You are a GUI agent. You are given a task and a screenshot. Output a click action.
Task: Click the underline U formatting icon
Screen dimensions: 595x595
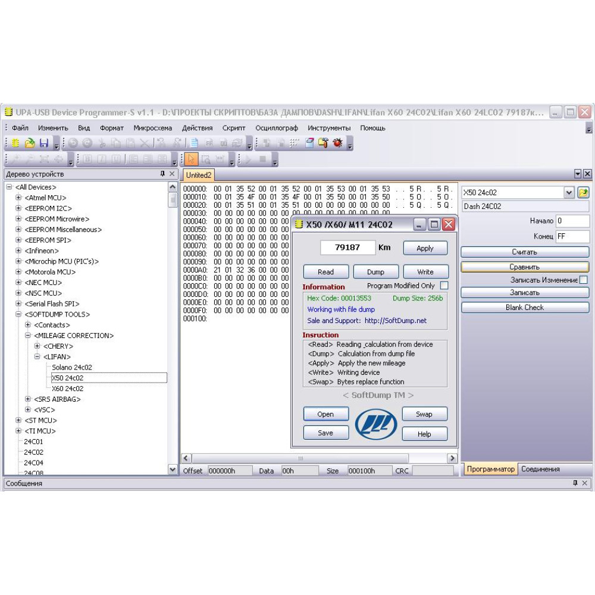[x=116, y=159]
